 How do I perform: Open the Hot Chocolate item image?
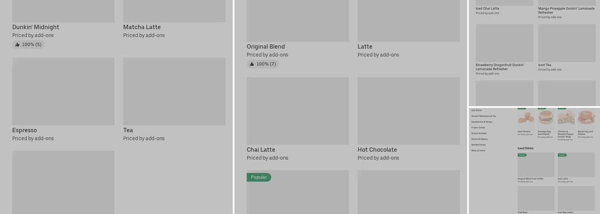click(x=409, y=111)
